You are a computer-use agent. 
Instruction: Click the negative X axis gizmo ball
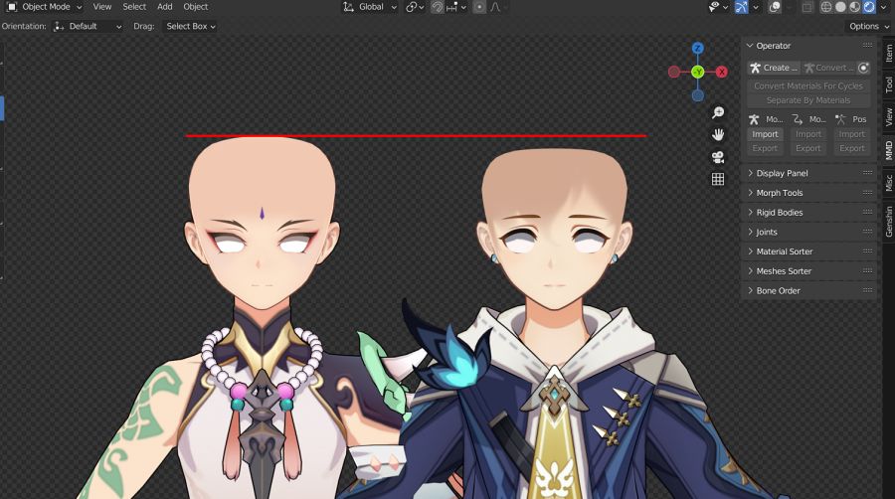(674, 72)
